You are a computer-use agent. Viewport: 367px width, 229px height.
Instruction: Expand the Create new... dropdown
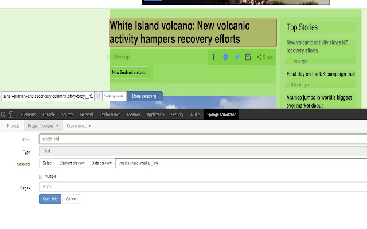79,126
